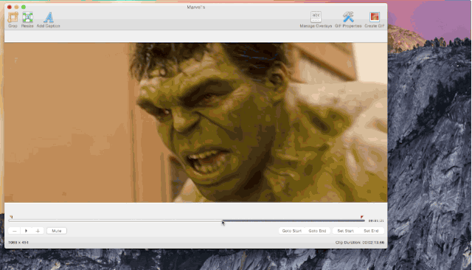The height and width of the screenshot is (270, 472).
Task: Minimize the Marvel's window
Action: point(16,7)
